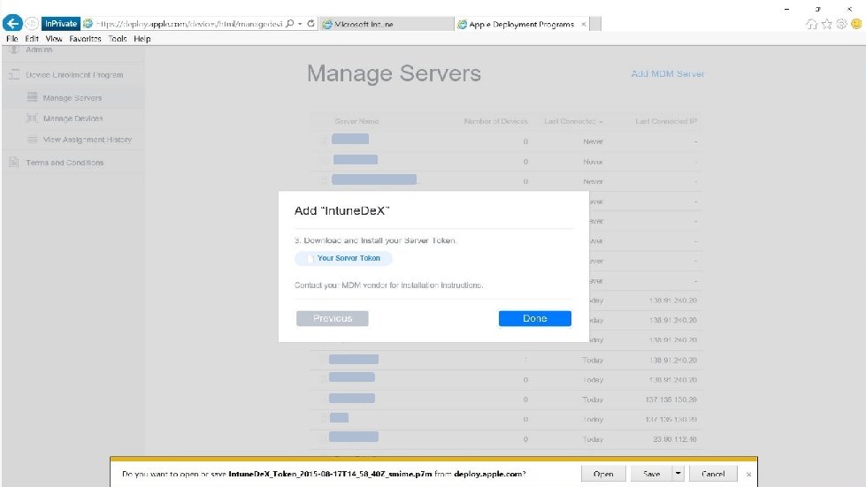Sort by Number of Devices column
866x487 pixels.
pyautogui.click(x=496, y=121)
